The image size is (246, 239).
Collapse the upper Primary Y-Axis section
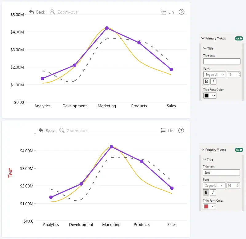click(x=203, y=38)
